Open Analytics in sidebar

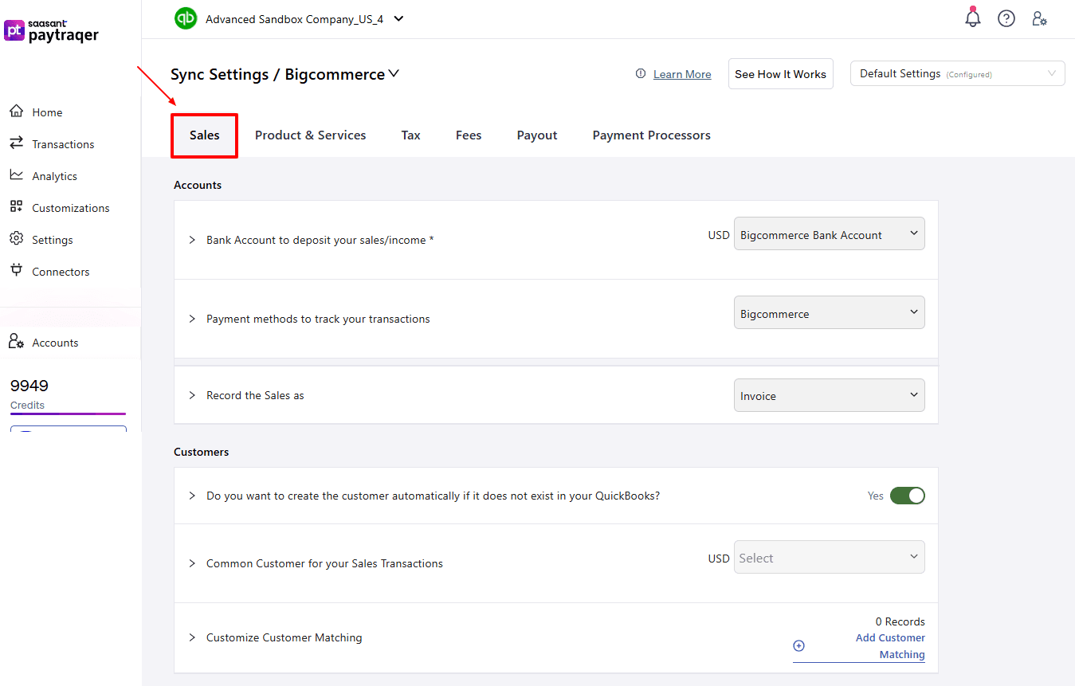(x=54, y=176)
